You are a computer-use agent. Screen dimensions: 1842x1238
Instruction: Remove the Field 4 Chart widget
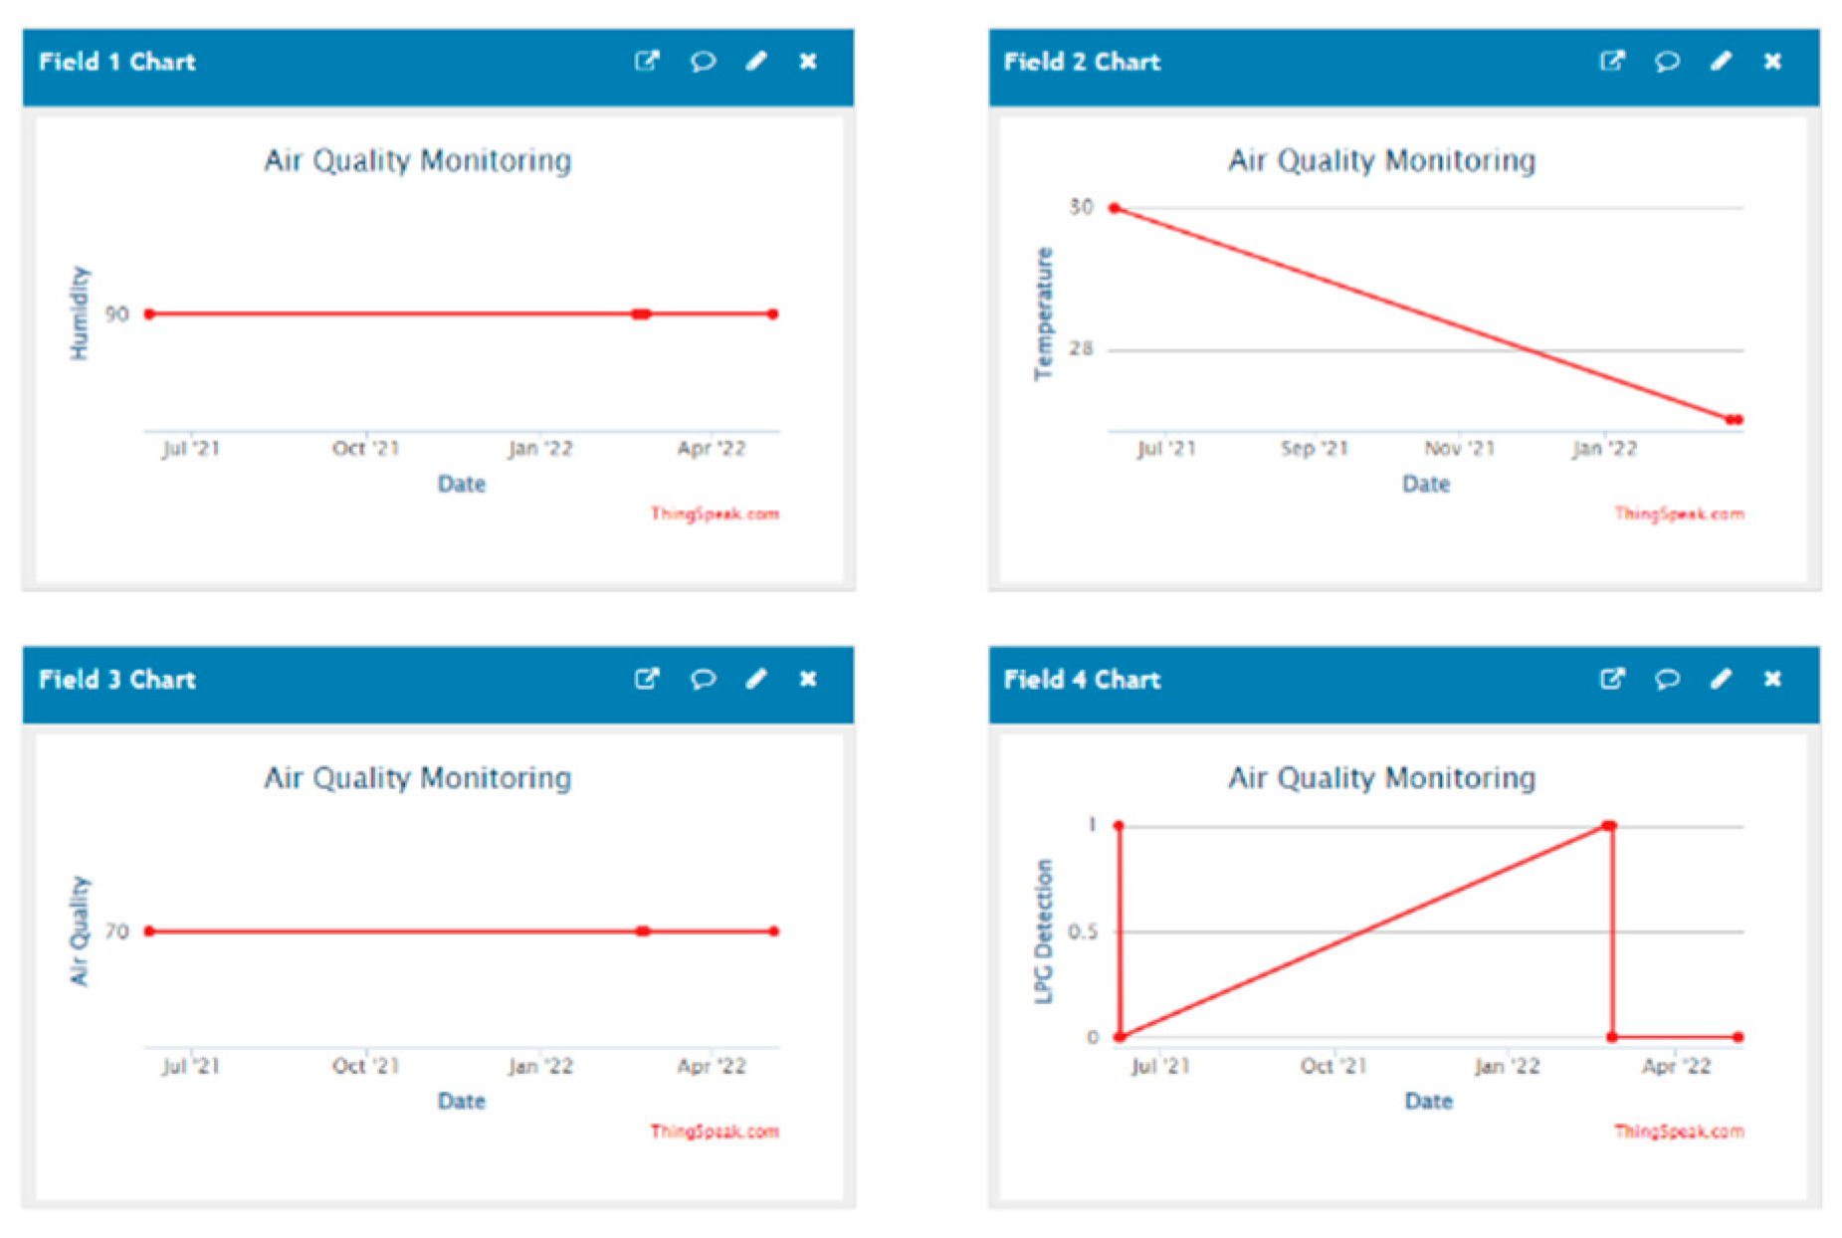(x=1772, y=680)
